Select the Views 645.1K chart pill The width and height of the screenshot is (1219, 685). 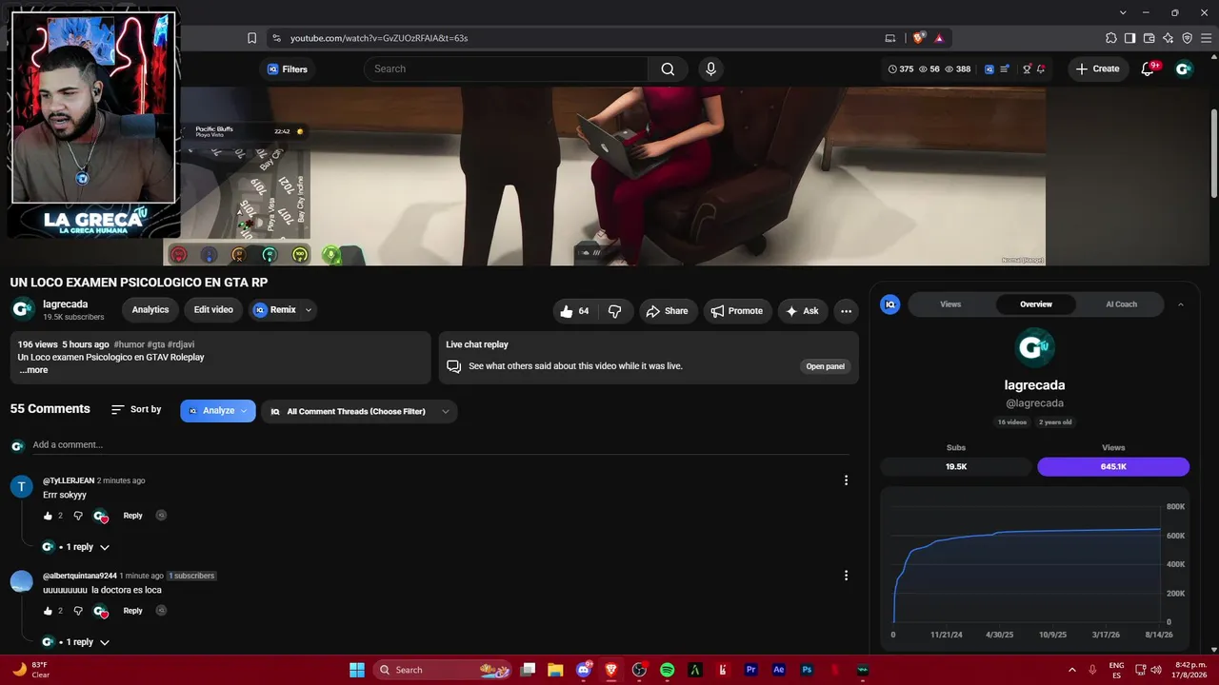[x=1113, y=467]
